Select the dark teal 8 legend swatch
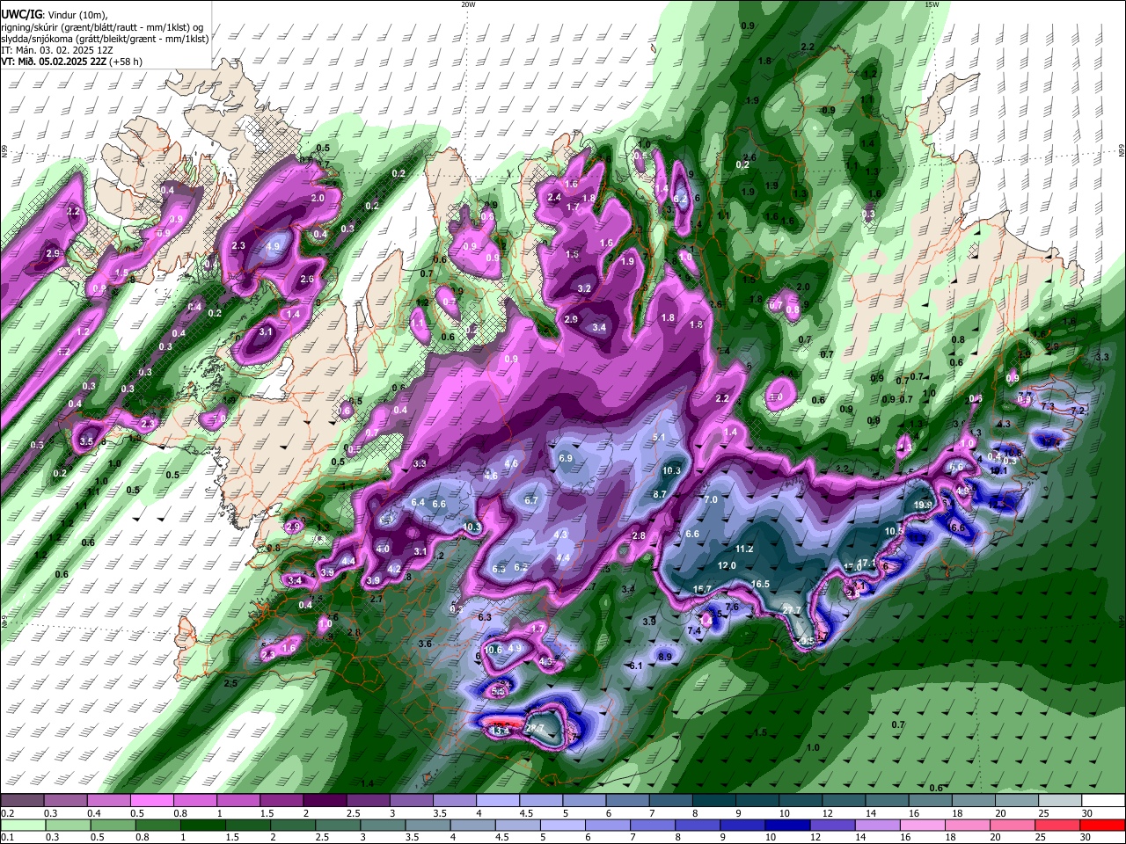1126x844 pixels. 713,800
